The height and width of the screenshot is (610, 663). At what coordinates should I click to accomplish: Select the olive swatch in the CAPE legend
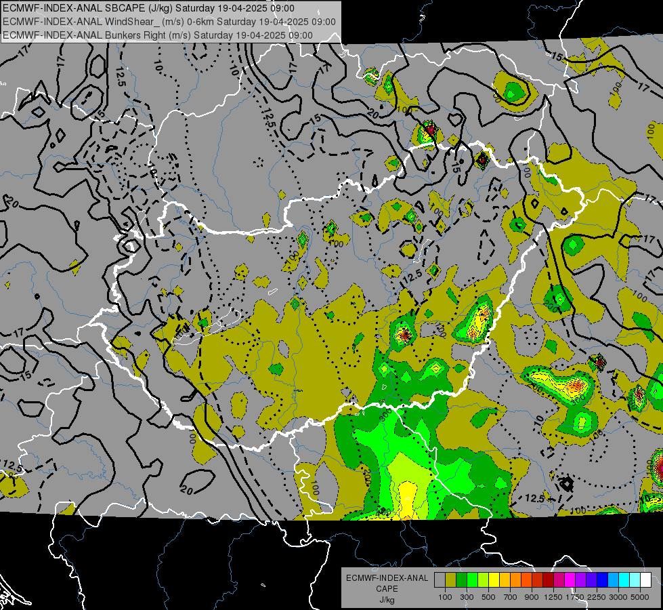tap(451, 579)
